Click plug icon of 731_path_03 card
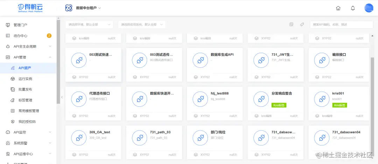The height and width of the screenshot is (164, 378). point(139,138)
